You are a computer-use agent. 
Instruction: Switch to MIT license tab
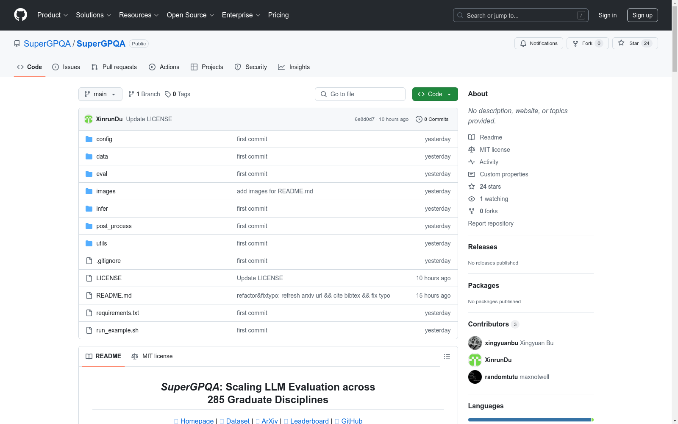(152, 356)
